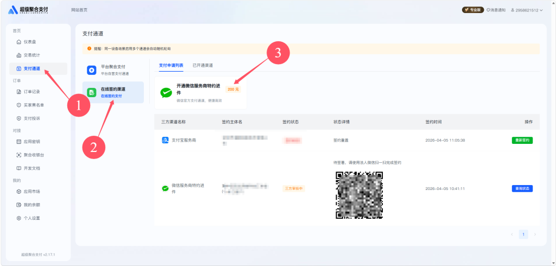The height and width of the screenshot is (266, 556).
Task: Click 三方渠道名称 column header
Action: click(173, 122)
